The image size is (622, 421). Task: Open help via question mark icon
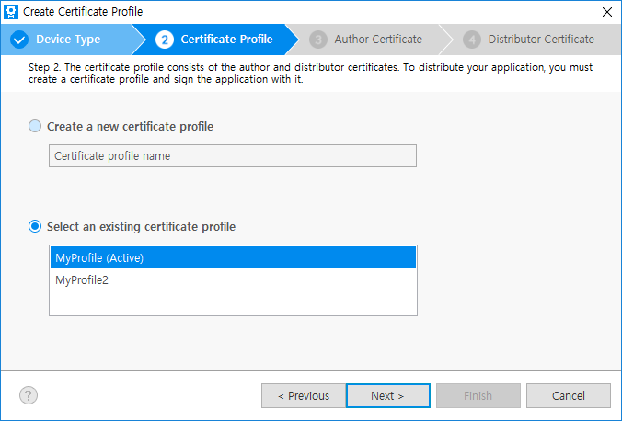(x=29, y=395)
